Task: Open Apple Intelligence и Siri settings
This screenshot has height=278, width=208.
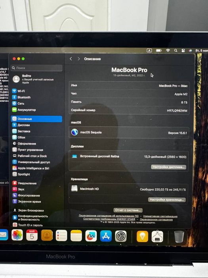Action: (33, 168)
